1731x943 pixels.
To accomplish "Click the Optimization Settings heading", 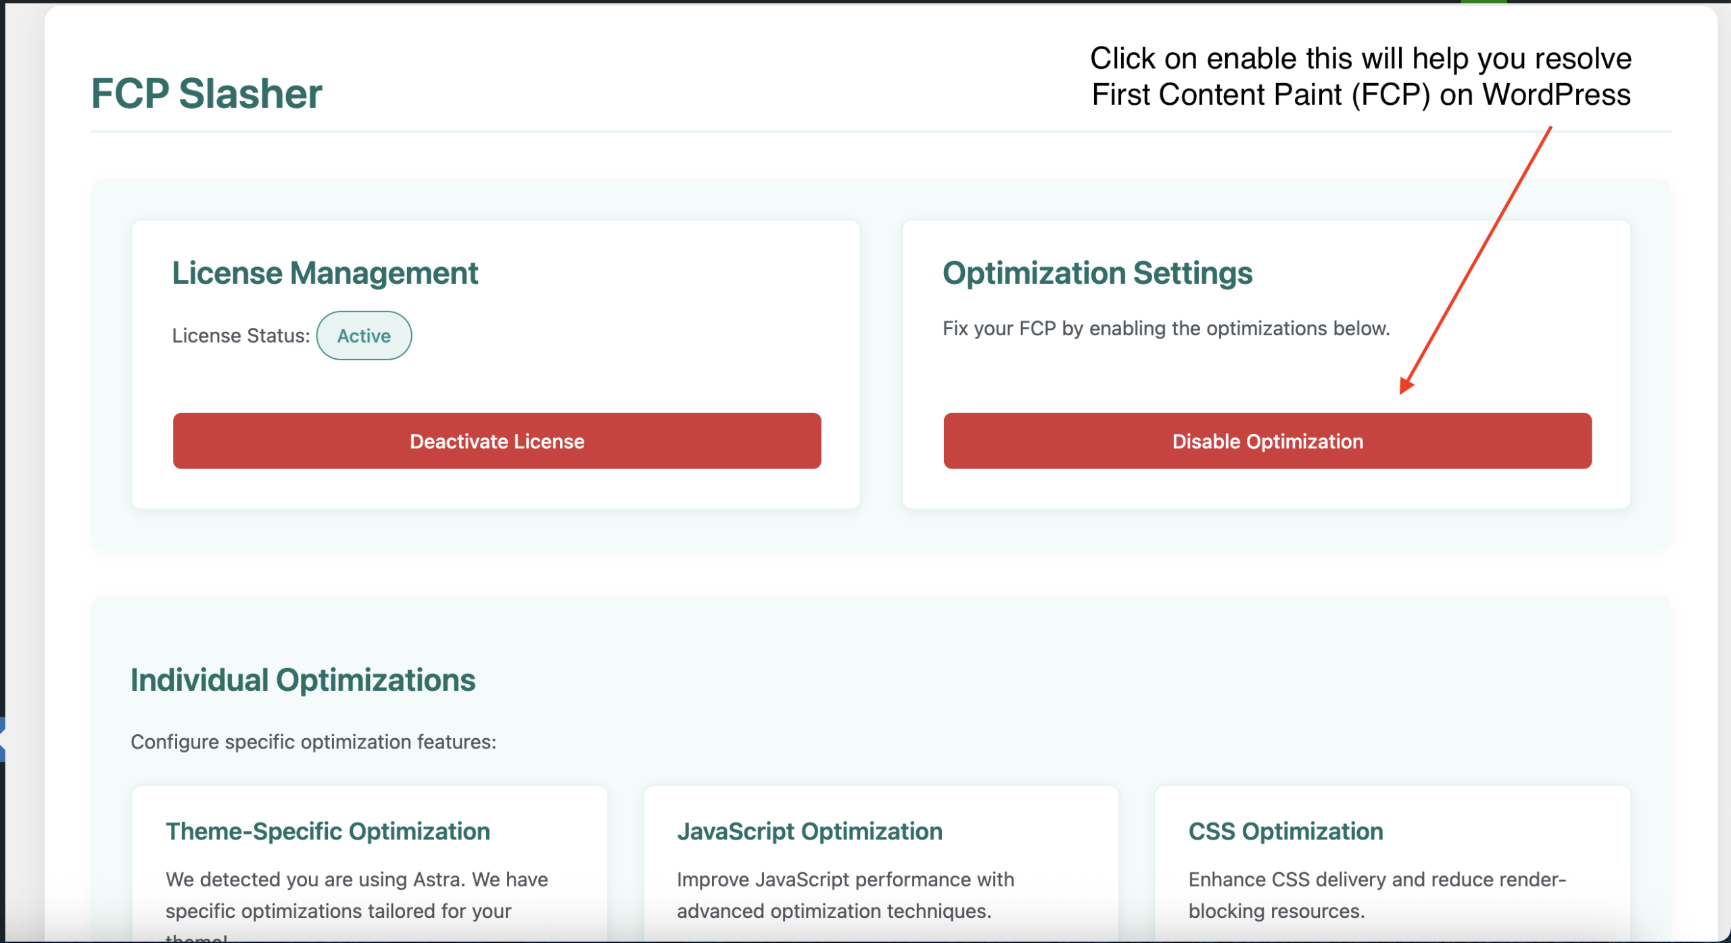I will click(x=1097, y=273).
